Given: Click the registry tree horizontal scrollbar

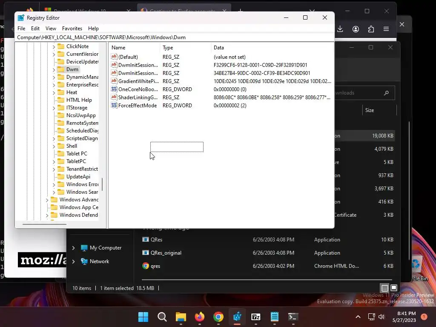Looking at the screenshot, I should click(x=44, y=224).
